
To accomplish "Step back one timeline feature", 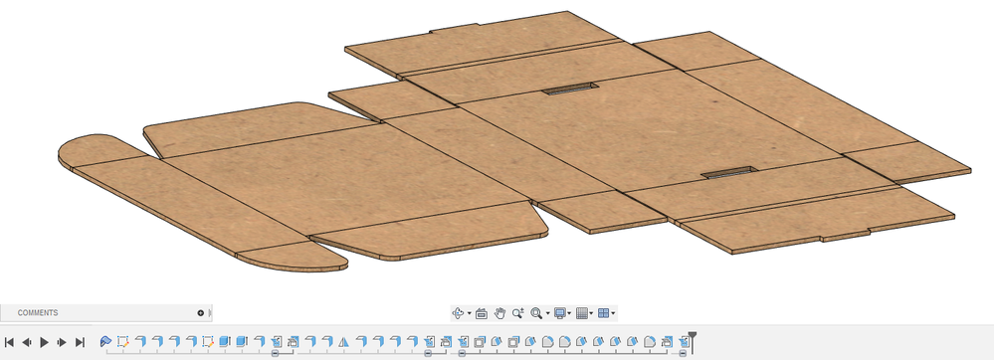I will coord(27,342).
